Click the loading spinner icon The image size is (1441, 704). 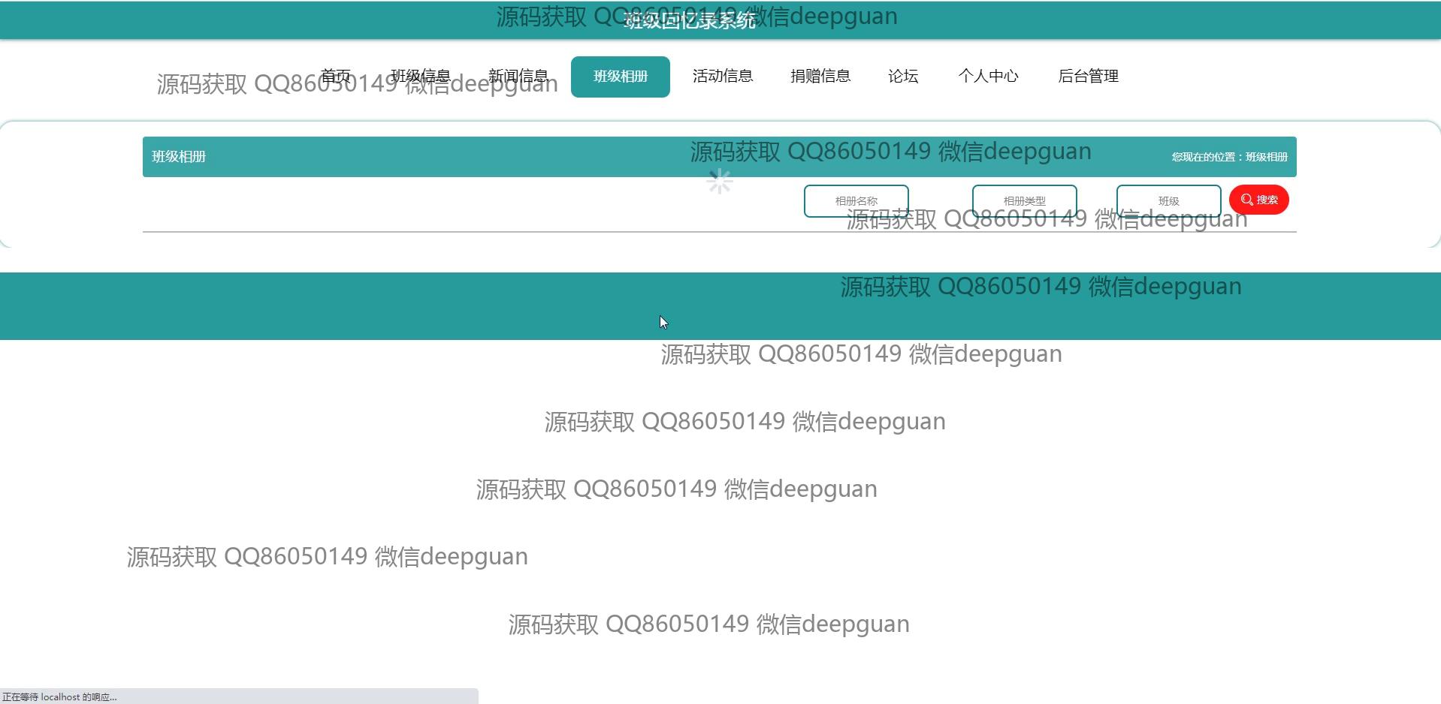coord(719,182)
